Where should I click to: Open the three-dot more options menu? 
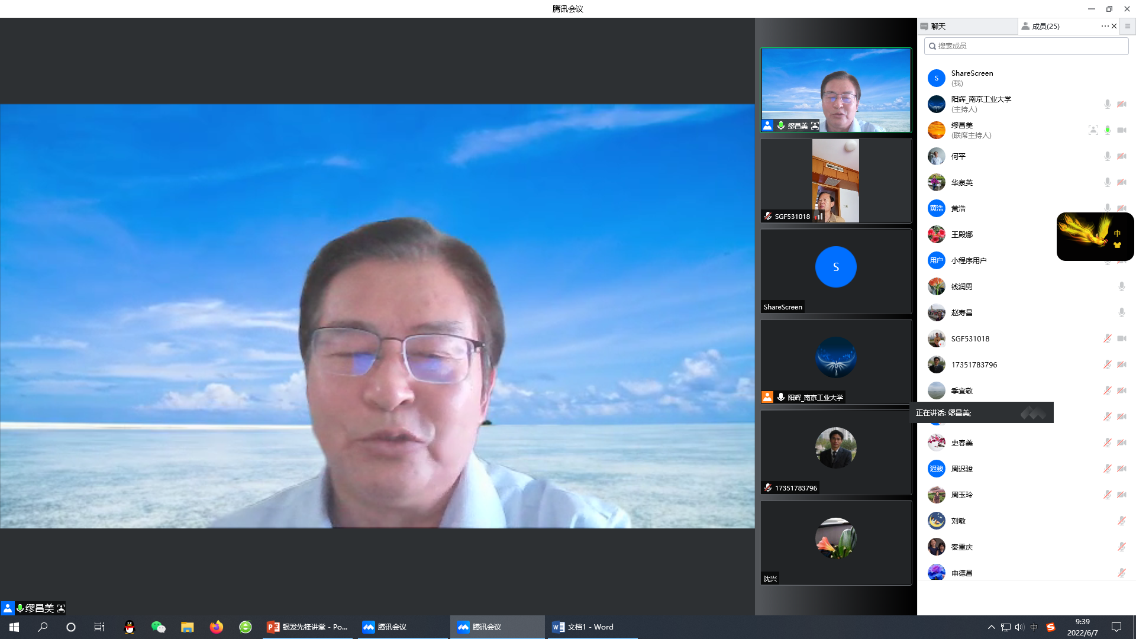point(1104,26)
